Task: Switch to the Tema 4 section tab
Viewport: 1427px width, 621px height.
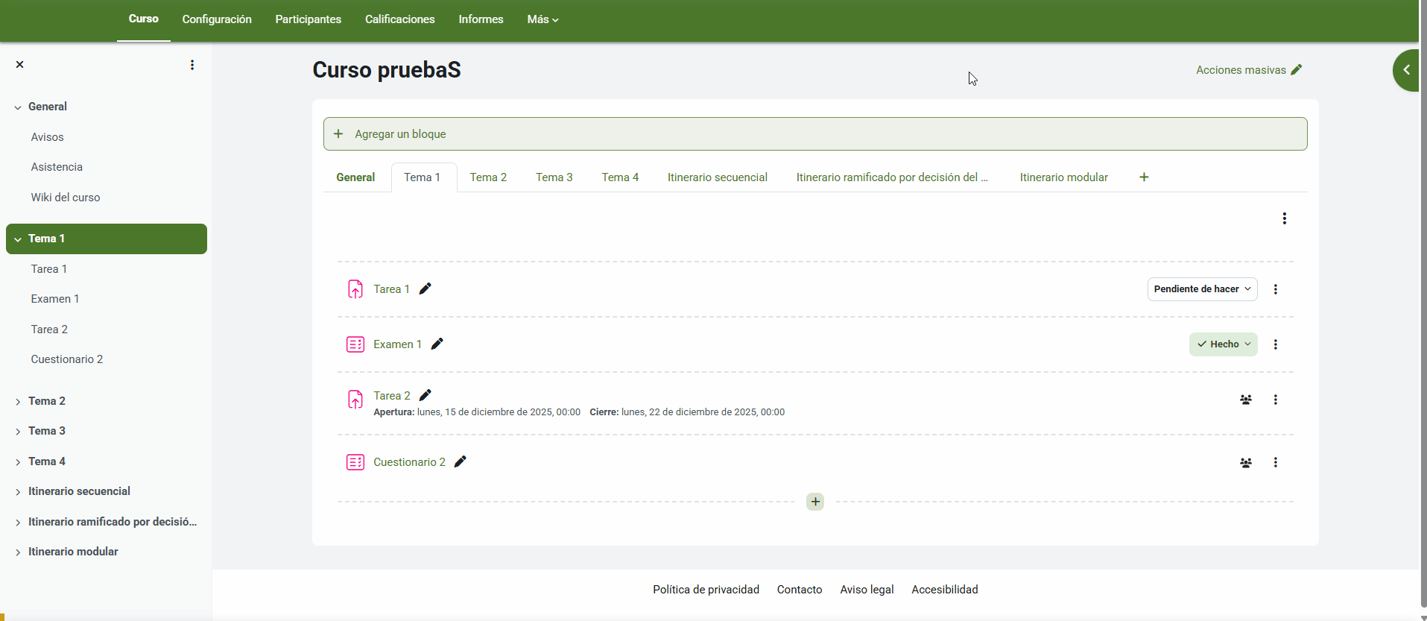Action: (620, 177)
